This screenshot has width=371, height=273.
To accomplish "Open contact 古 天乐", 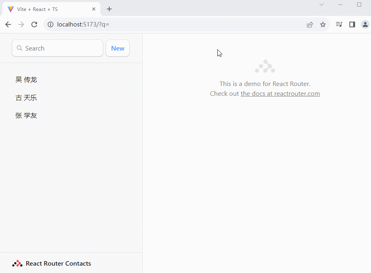I will point(26,98).
